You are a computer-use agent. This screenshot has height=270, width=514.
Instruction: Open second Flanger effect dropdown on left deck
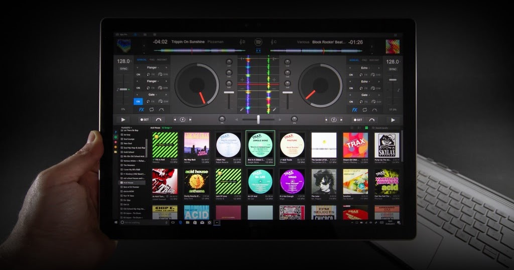click(153, 81)
